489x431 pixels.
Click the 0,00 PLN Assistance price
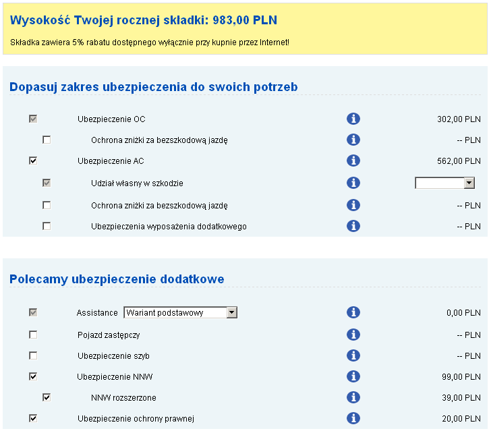[463, 312]
